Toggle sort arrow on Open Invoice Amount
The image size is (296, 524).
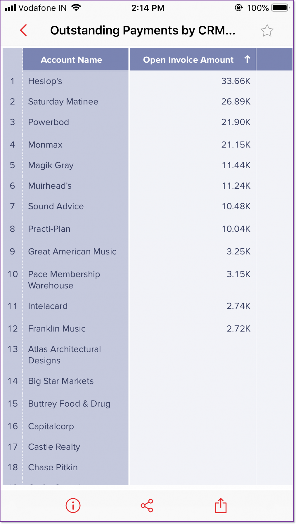click(247, 59)
